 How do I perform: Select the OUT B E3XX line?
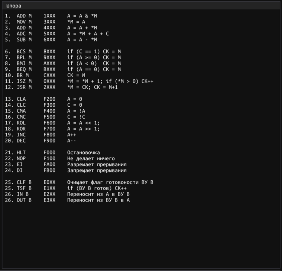[67, 200]
